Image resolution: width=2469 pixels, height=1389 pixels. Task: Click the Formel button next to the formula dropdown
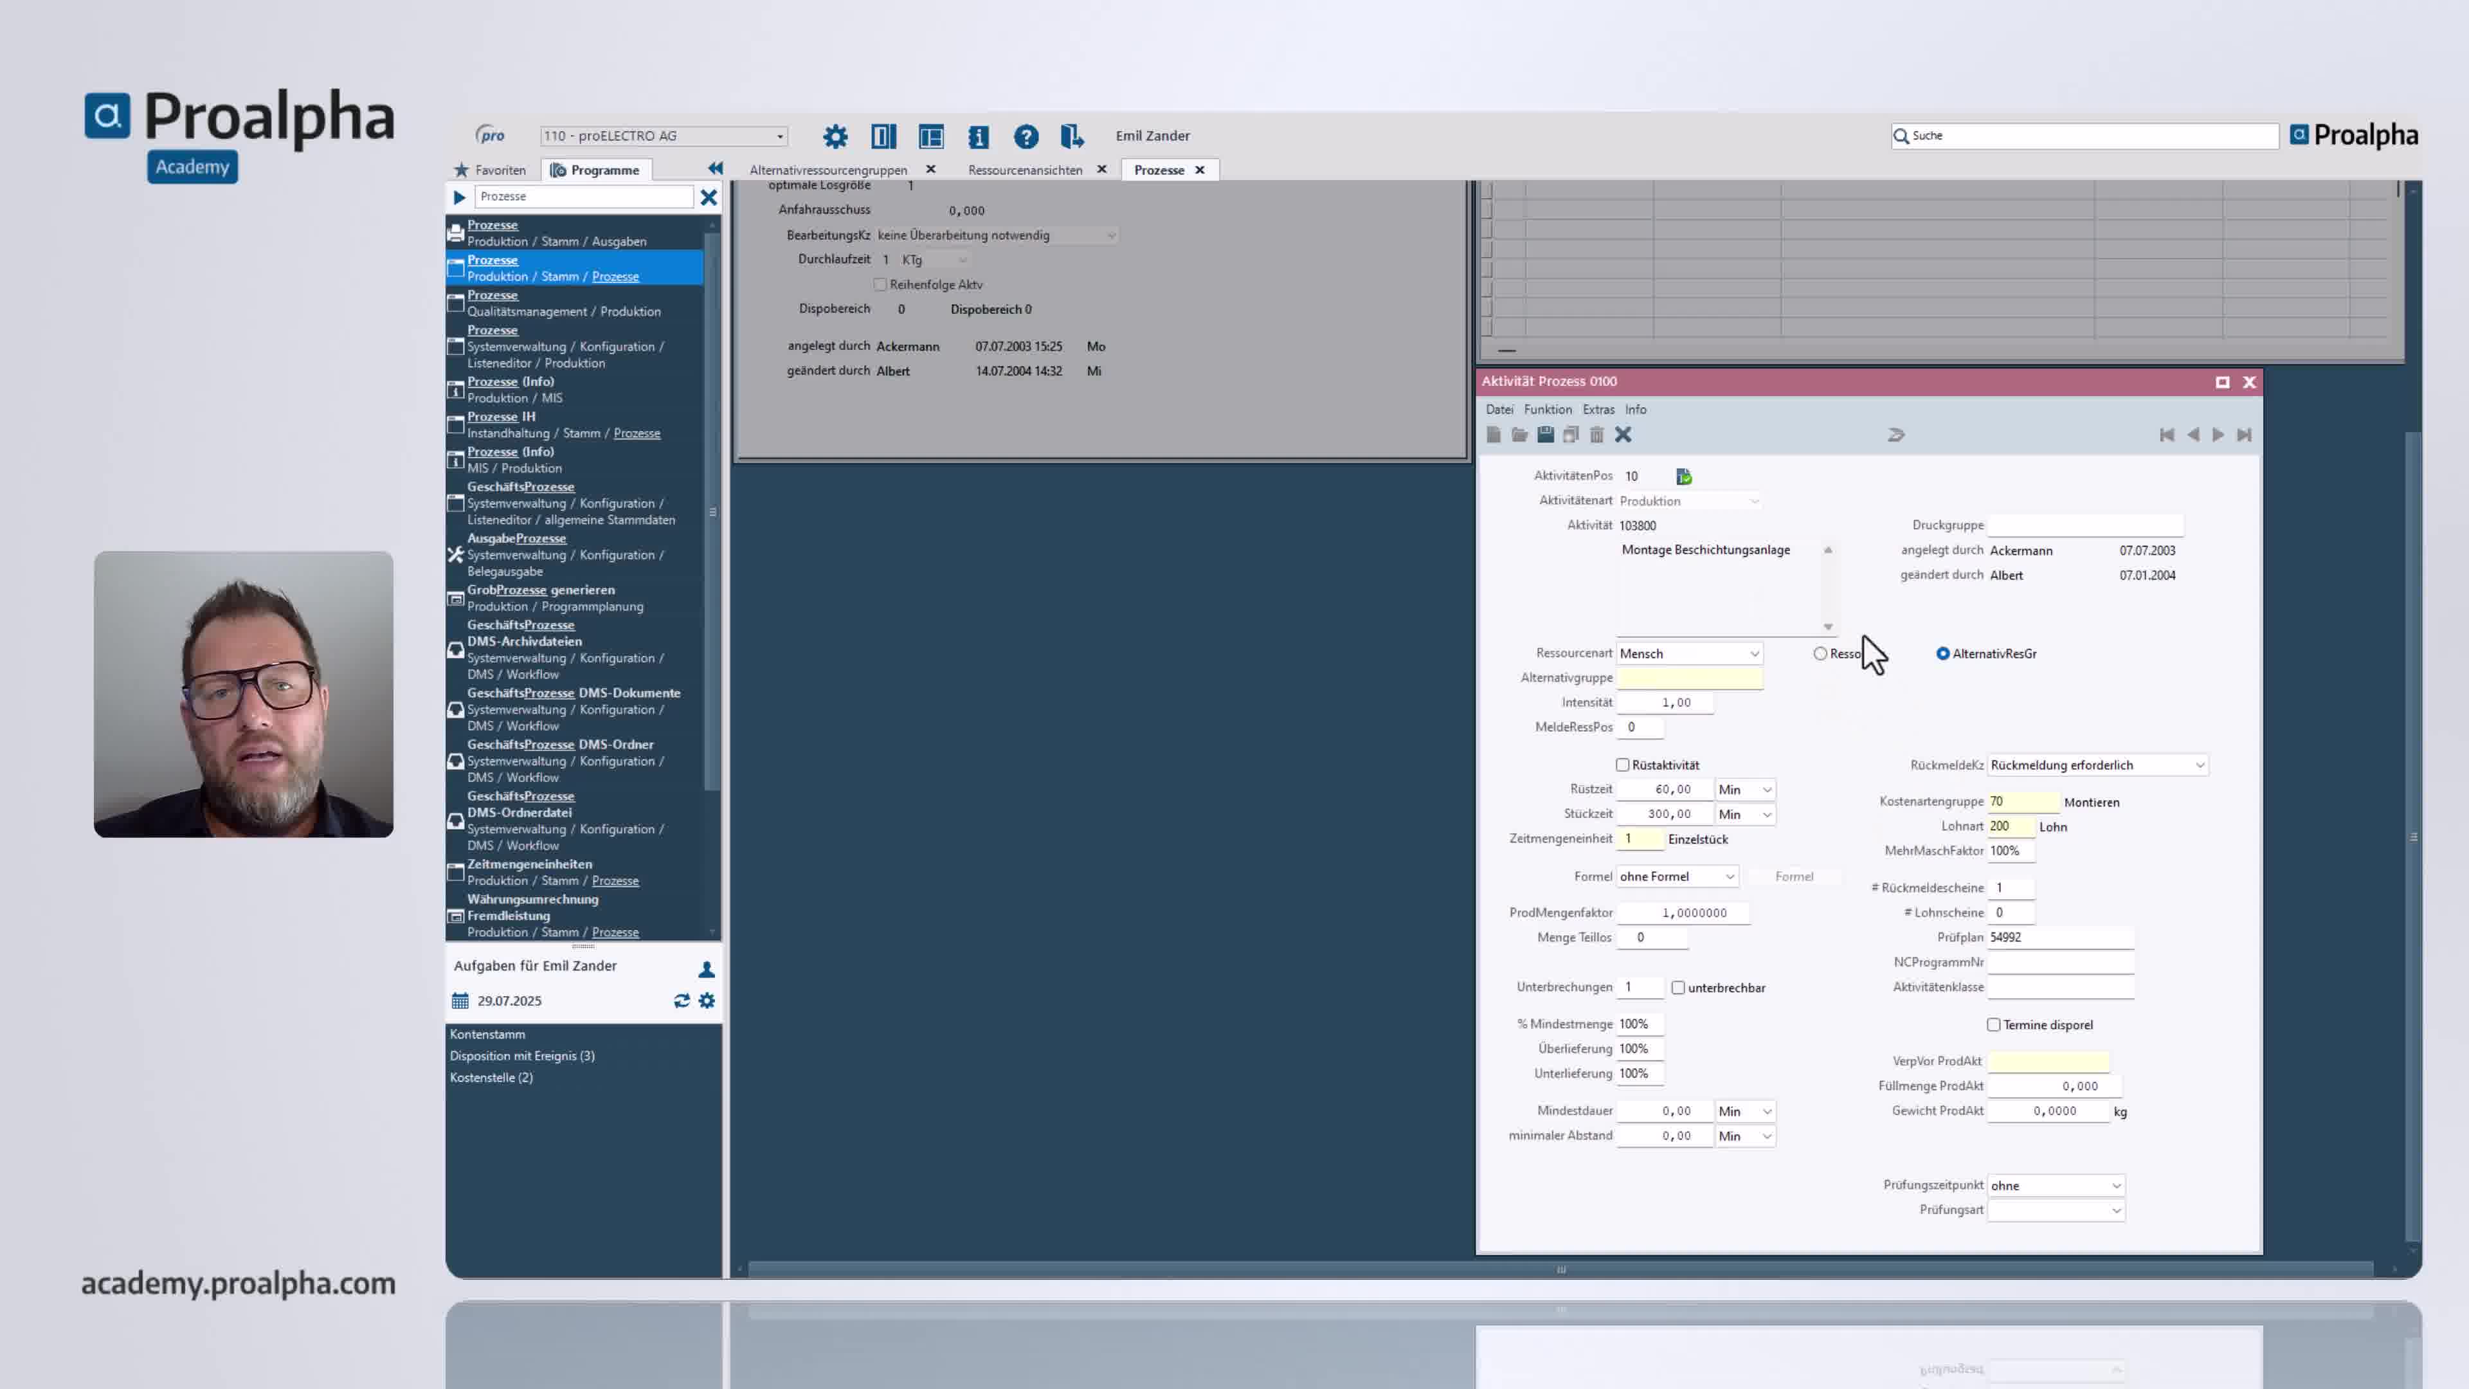coord(1795,876)
